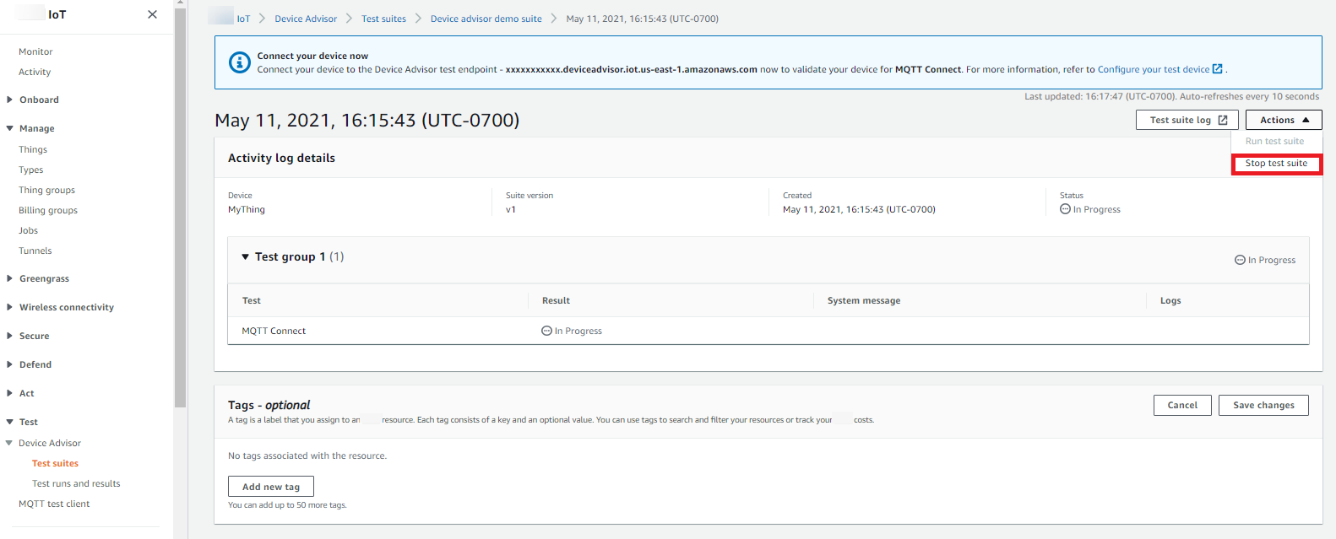Viewport: 1336px width, 539px height.
Task: Navigate to Device Advisor breadcrumb
Action: coord(306,19)
